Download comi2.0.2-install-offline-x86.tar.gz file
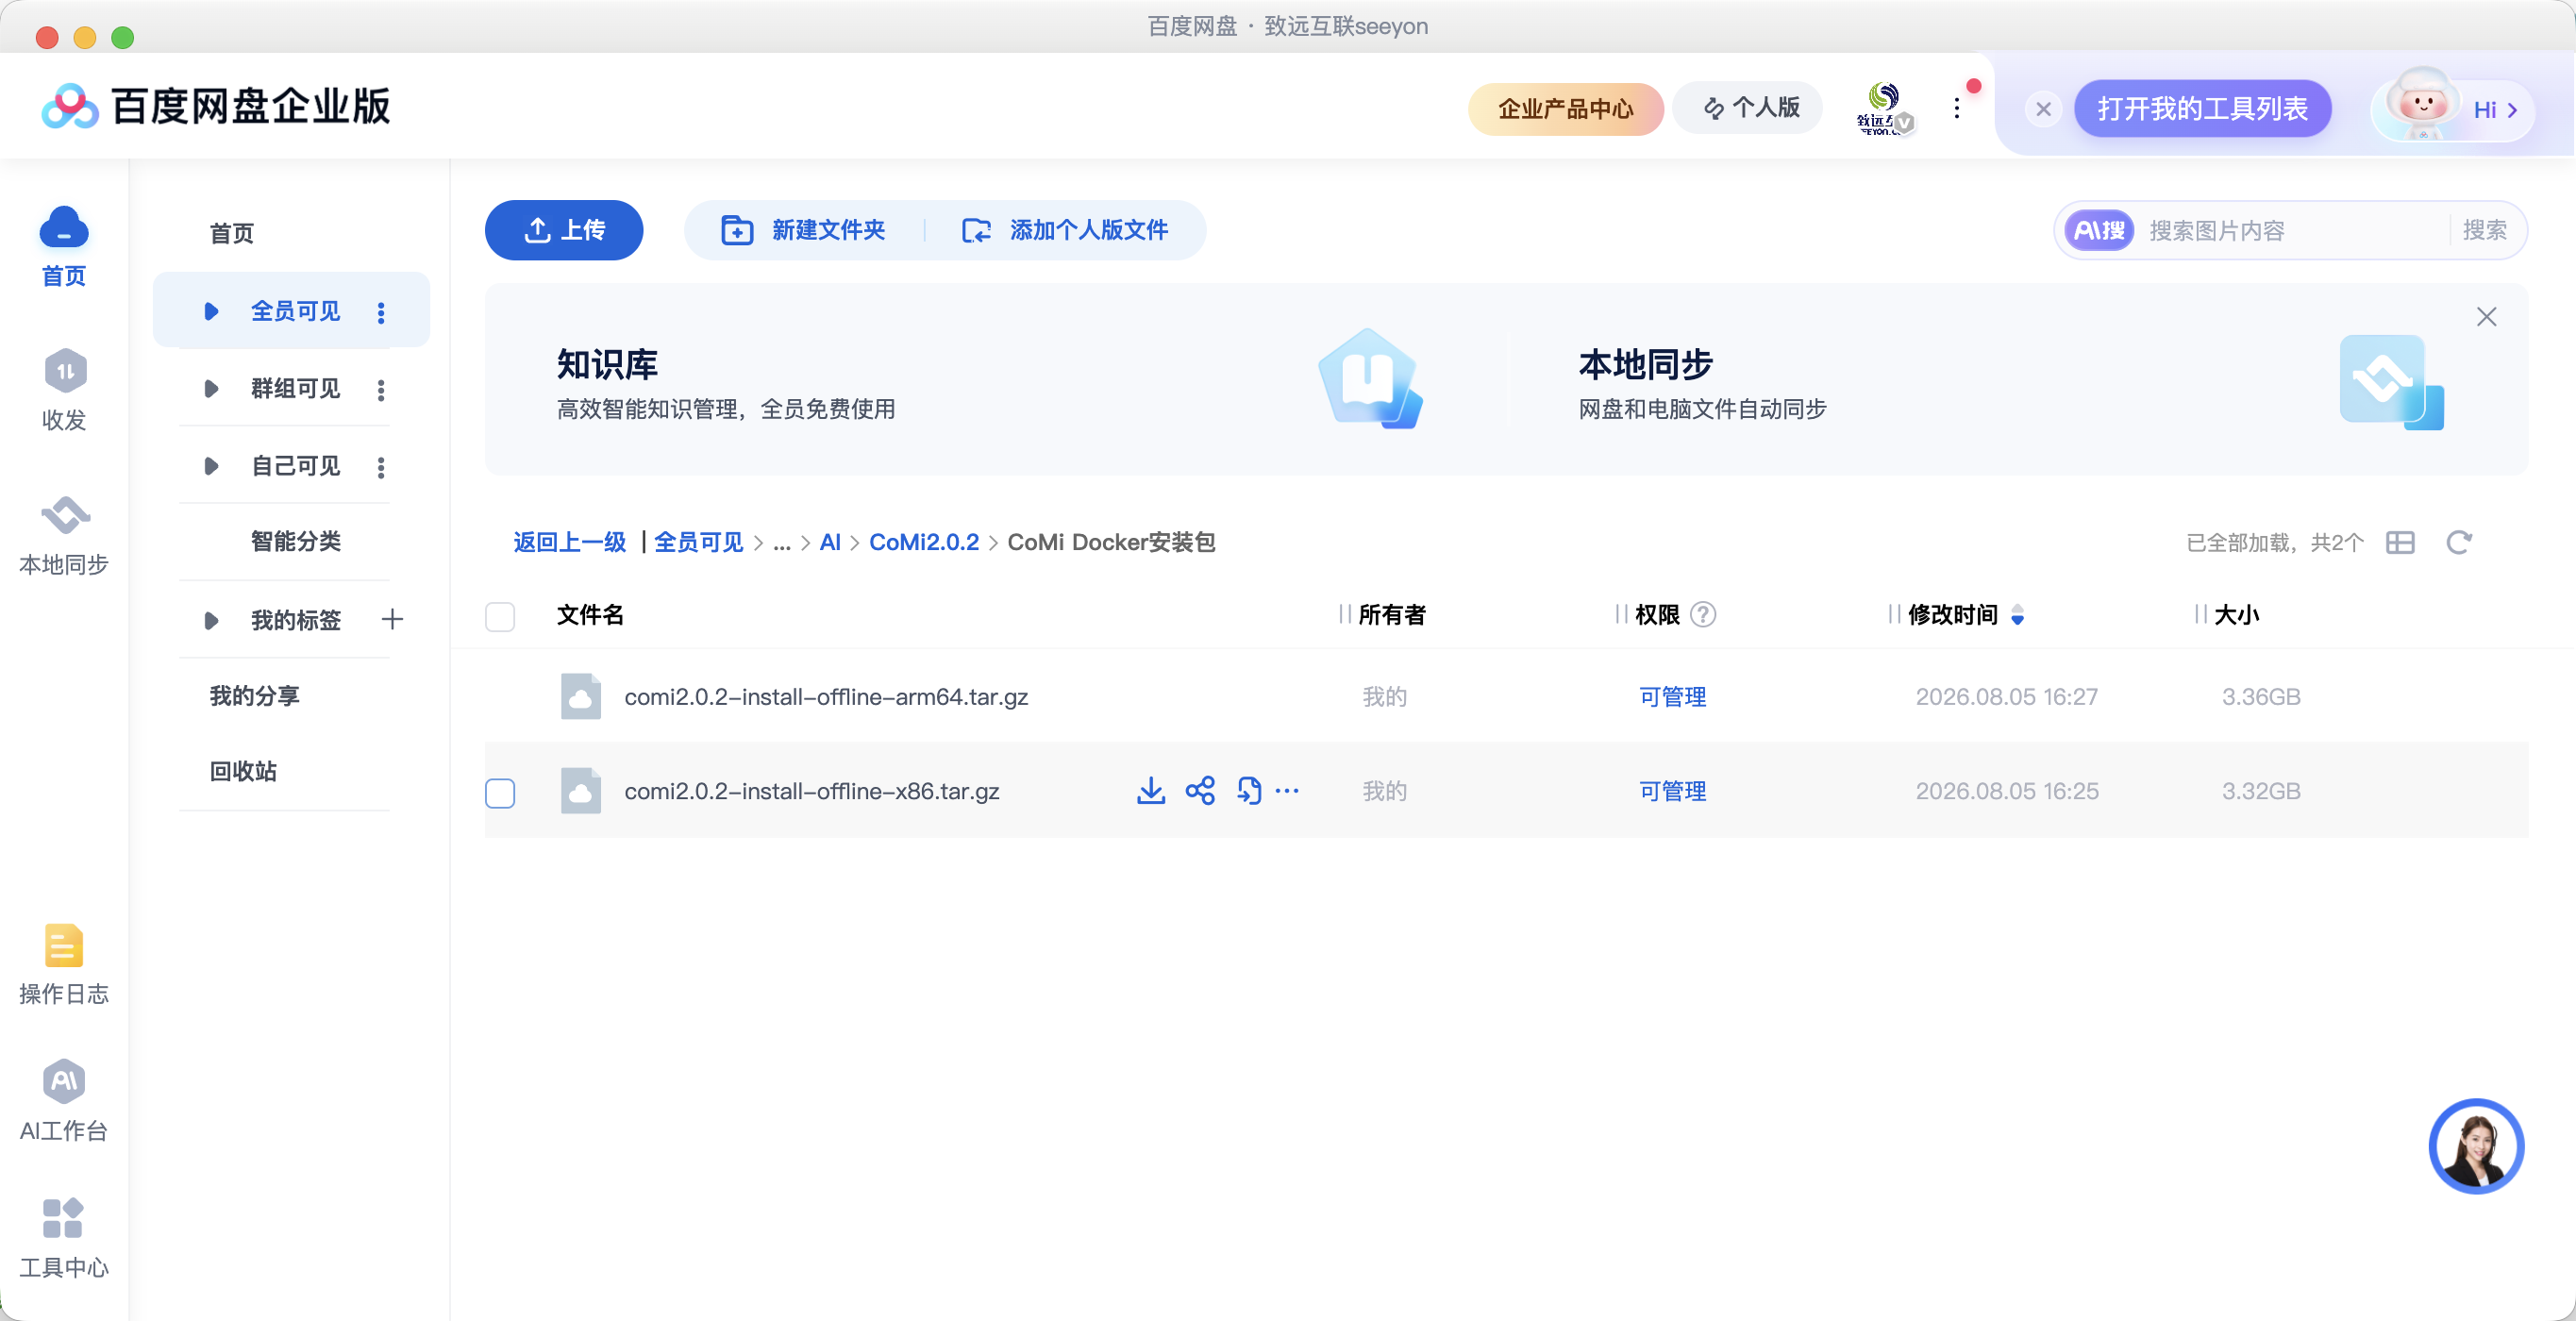The image size is (2576, 1321). coord(1151,791)
